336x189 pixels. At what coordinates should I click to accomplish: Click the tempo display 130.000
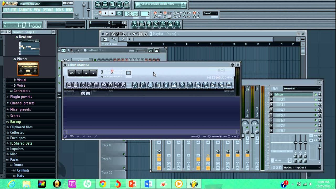pos(132,14)
